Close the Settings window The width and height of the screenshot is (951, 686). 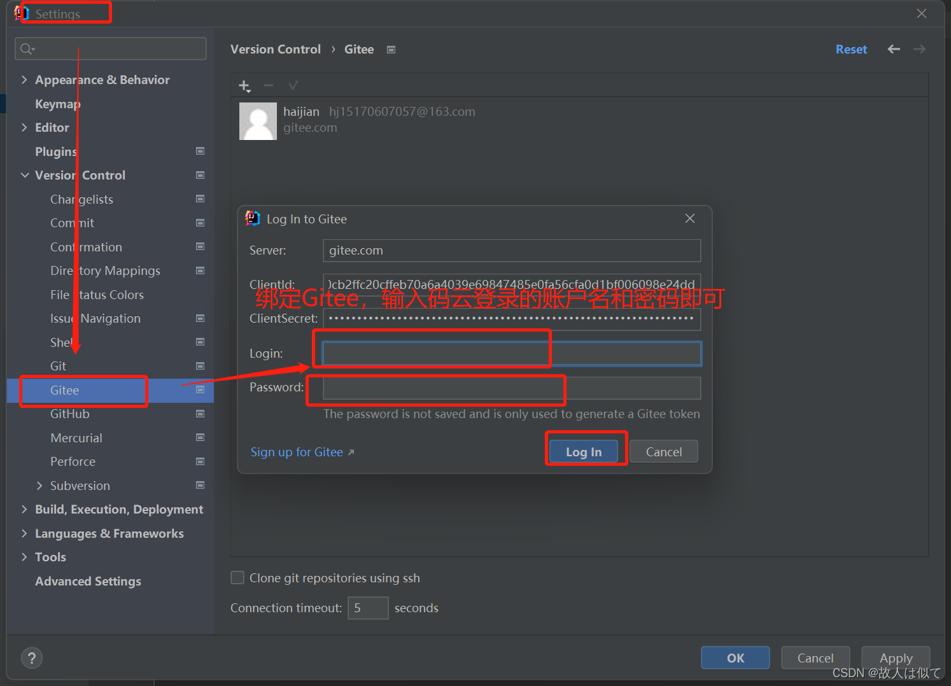(x=922, y=13)
